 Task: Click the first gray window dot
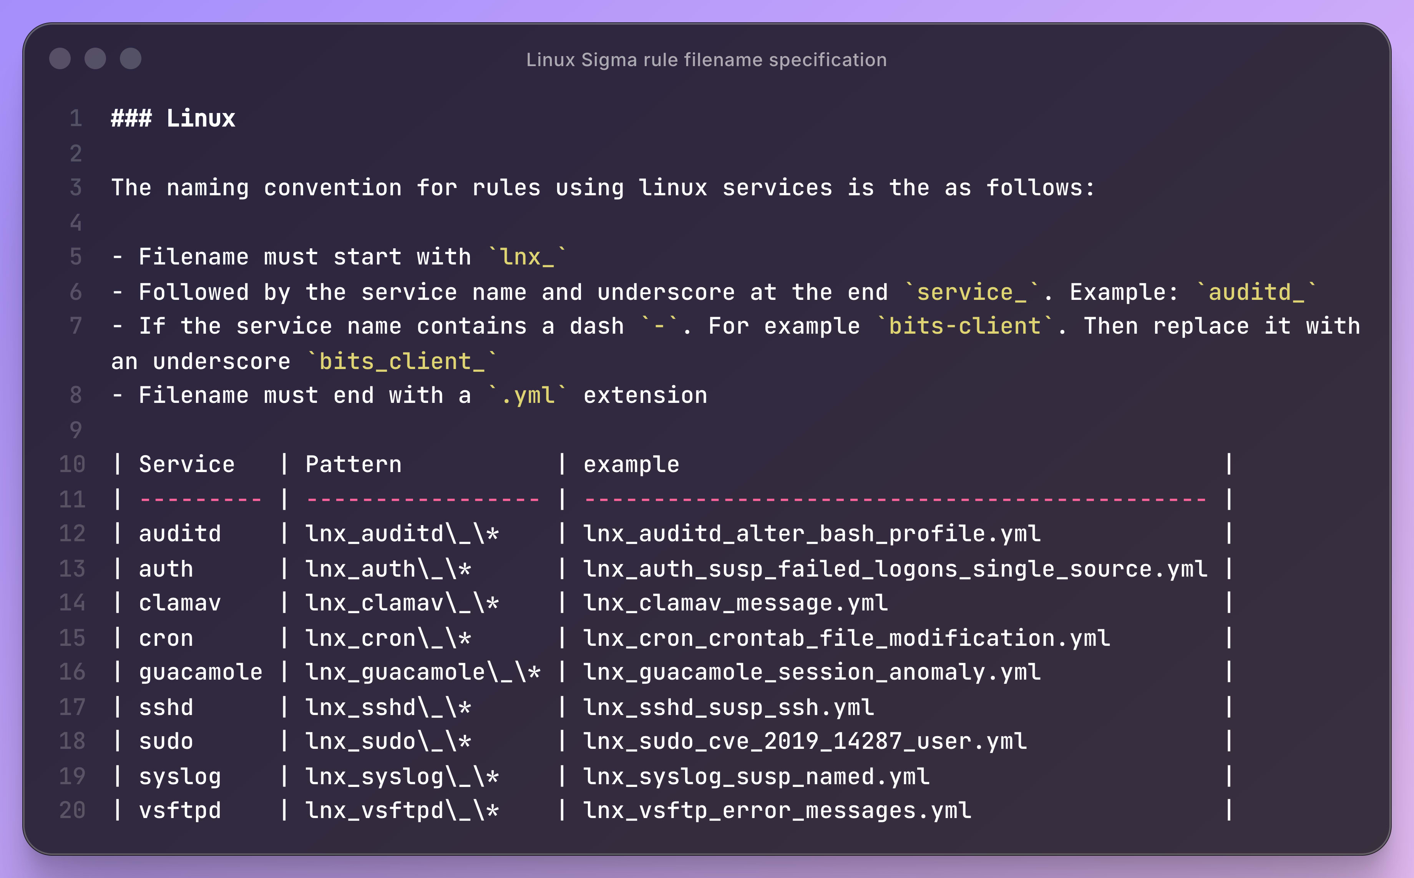click(x=60, y=59)
